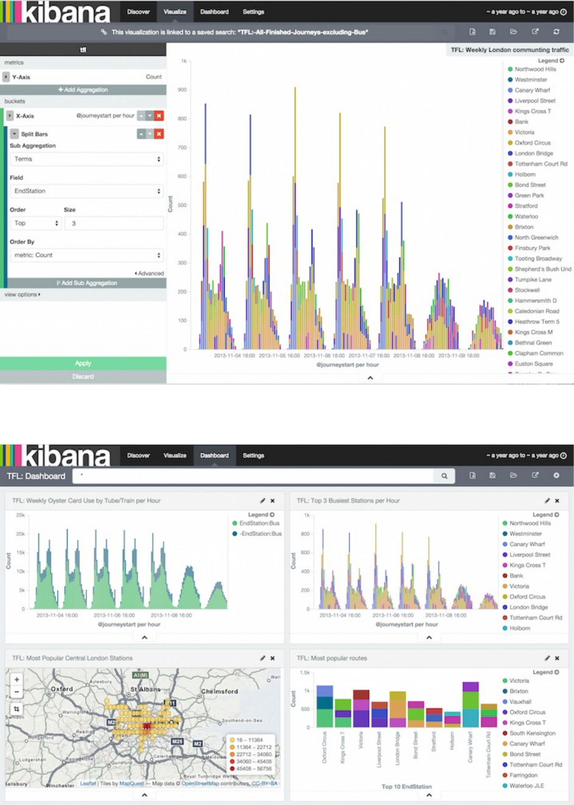Screen dimensions: 574x805
Task: Edit the Most popular routes panel via pencil
Action: [x=547, y=658]
